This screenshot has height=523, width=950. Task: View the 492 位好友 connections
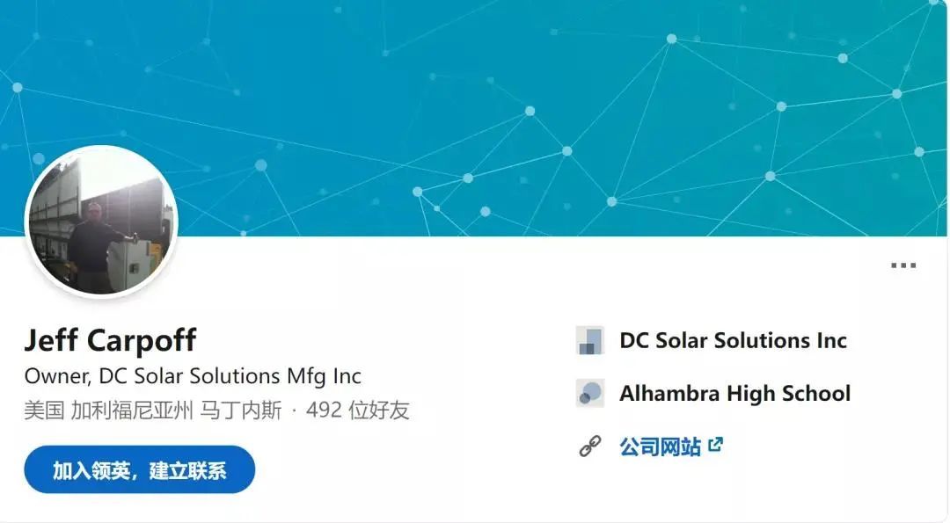[x=357, y=410]
